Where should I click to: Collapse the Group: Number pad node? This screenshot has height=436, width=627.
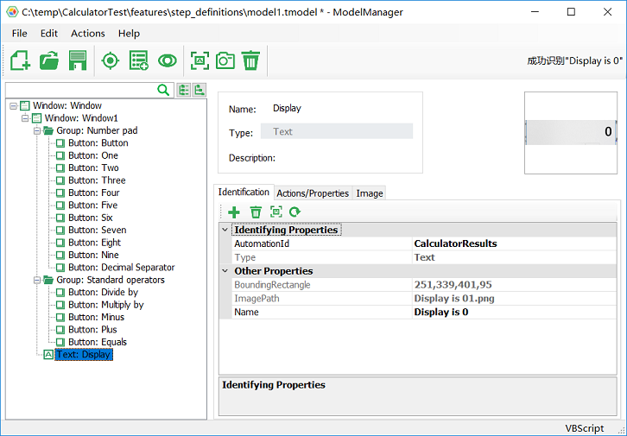coord(36,131)
